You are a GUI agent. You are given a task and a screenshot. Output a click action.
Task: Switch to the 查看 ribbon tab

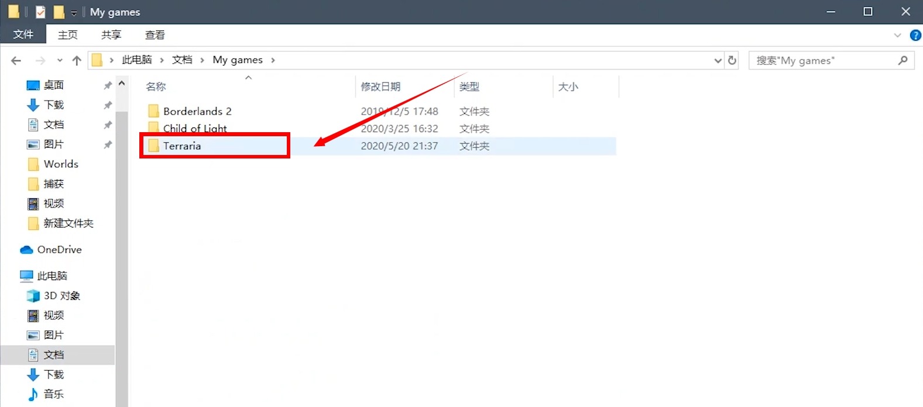[155, 35]
